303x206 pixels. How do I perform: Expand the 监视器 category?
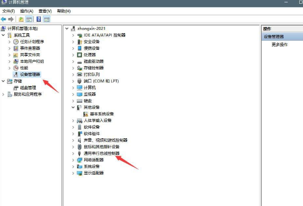point(73,94)
